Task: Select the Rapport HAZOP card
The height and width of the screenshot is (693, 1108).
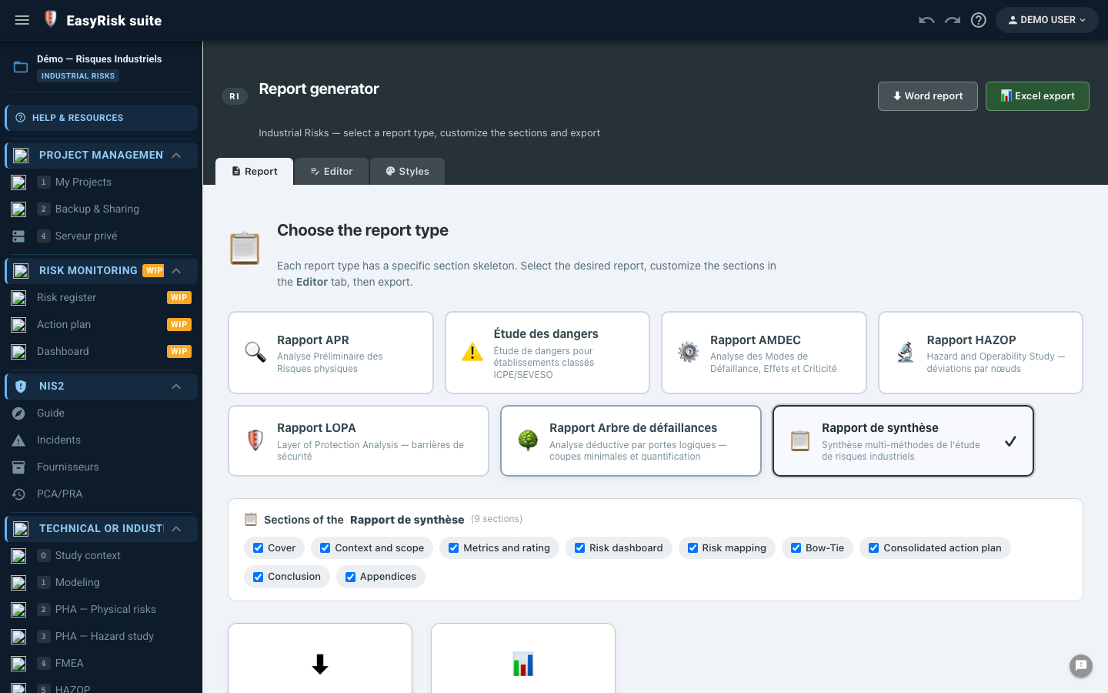Action: pos(980,353)
